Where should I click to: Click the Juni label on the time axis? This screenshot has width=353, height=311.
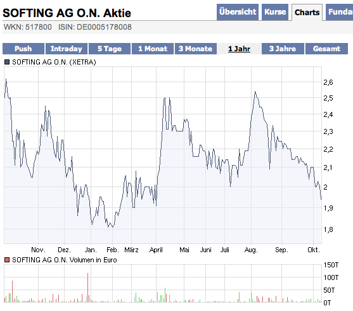coord(206,250)
